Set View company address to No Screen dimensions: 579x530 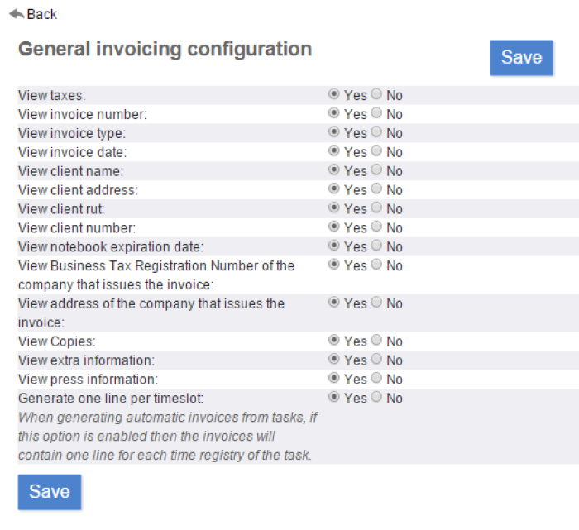click(x=377, y=303)
